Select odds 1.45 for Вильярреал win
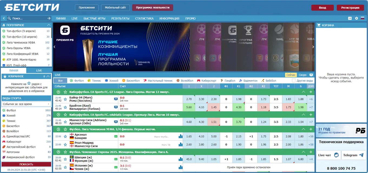Viewport: 368px width, 173px height. point(214,107)
